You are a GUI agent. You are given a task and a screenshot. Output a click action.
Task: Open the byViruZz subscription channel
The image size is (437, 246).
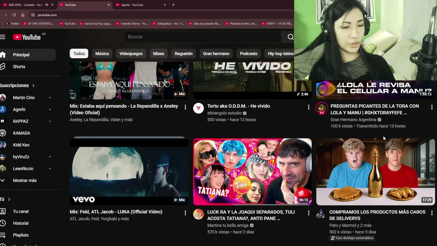[x=28, y=157]
